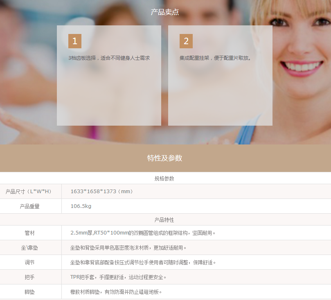The width and height of the screenshot is (331, 300).
Task: Click the TPR把手套 handle description
Action: [x=118, y=277]
